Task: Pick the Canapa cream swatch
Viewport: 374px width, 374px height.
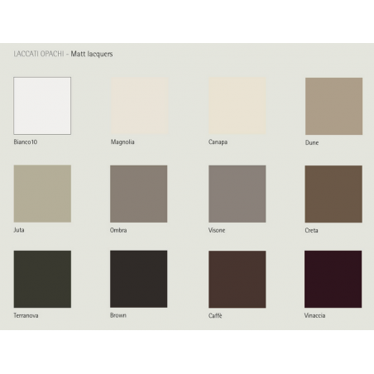Action: coord(237,106)
